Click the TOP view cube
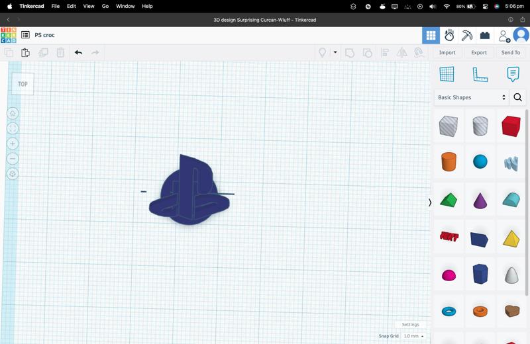The width and height of the screenshot is (530, 344). coord(23,84)
